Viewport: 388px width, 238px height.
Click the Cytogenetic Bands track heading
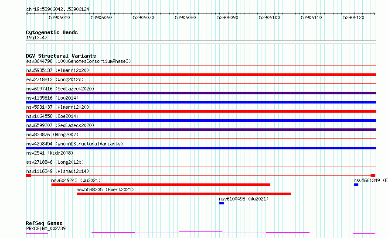[52, 32]
